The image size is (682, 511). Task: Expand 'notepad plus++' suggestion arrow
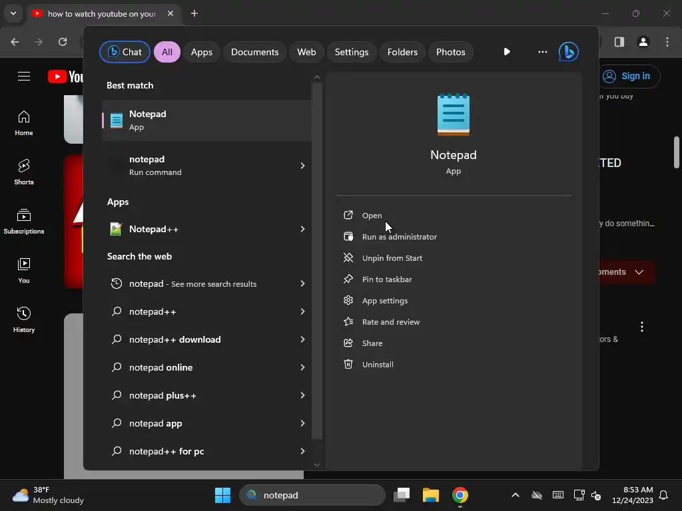point(302,395)
